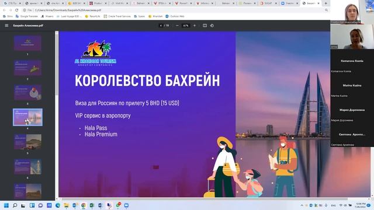This screenshot has height=210, width=374.
Task: Open Luxe Voyage B2B bookmark
Action: click(69, 16)
